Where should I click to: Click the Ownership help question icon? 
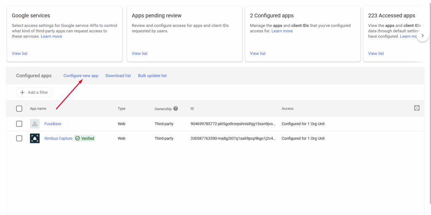pos(176,108)
